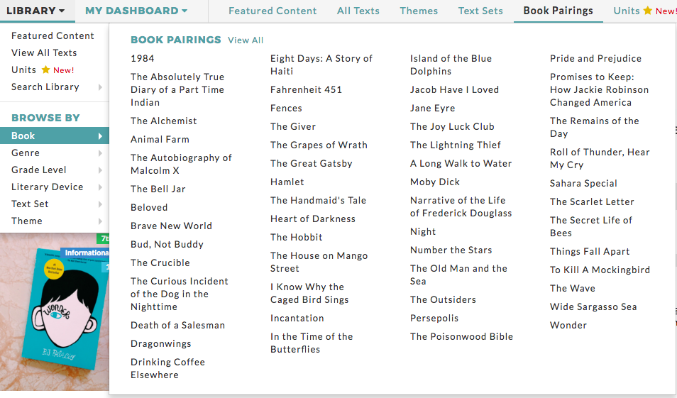The image size is (677, 398).
Task: Expand the Literary Device submenu arrow
Action: click(x=100, y=187)
